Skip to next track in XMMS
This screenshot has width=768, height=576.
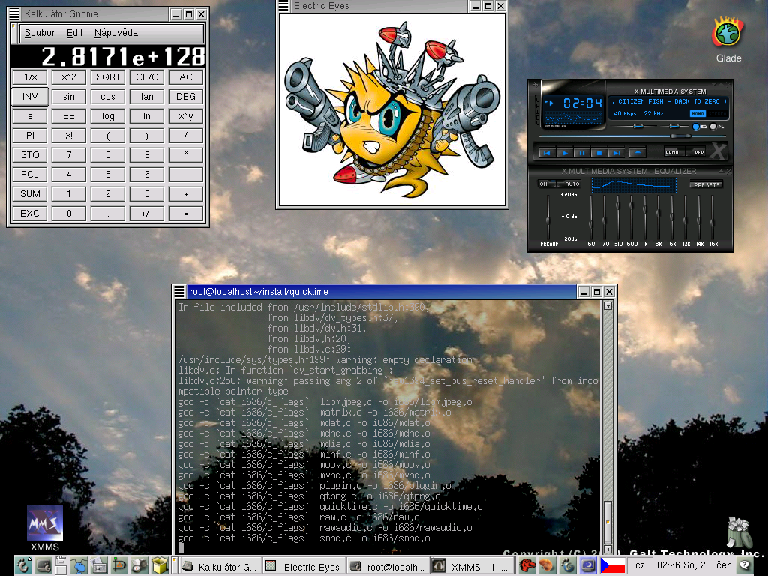click(x=616, y=153)
